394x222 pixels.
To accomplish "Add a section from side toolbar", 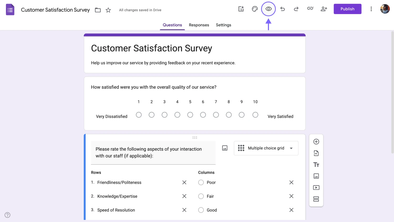I will point(316,199).
